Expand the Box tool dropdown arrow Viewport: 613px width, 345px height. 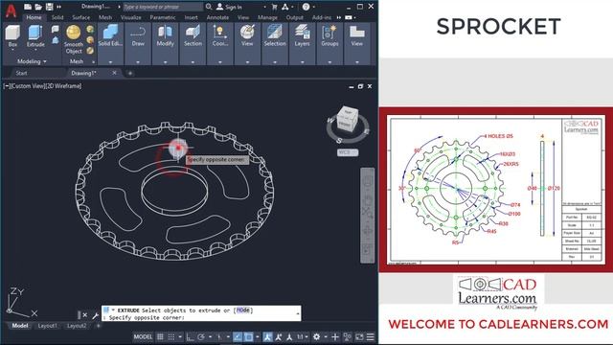click(x=12, y=50)
